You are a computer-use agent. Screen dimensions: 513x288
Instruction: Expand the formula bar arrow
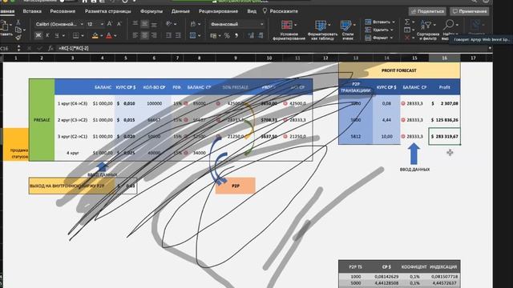coord(490,48)
